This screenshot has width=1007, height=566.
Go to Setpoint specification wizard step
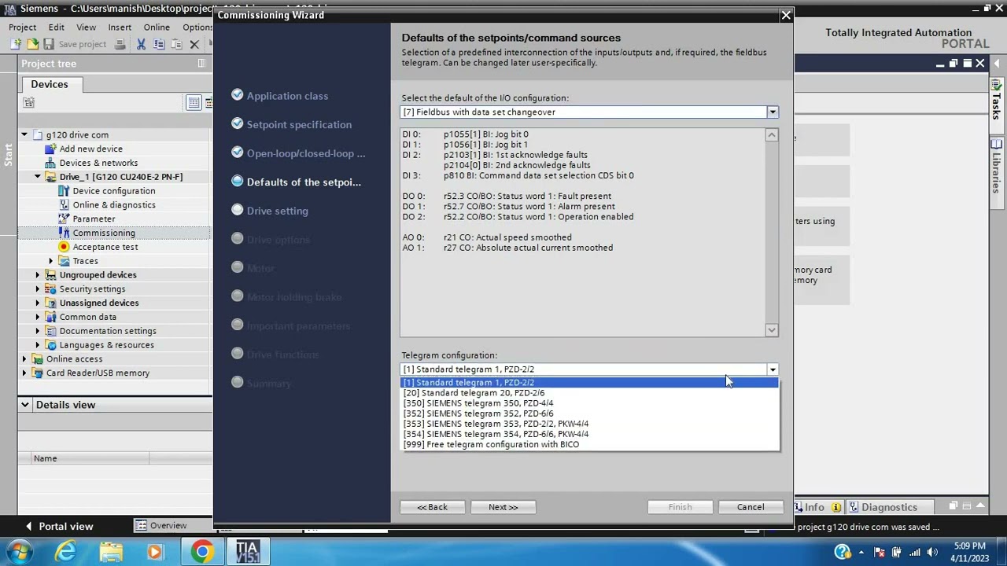pos(299,125)
